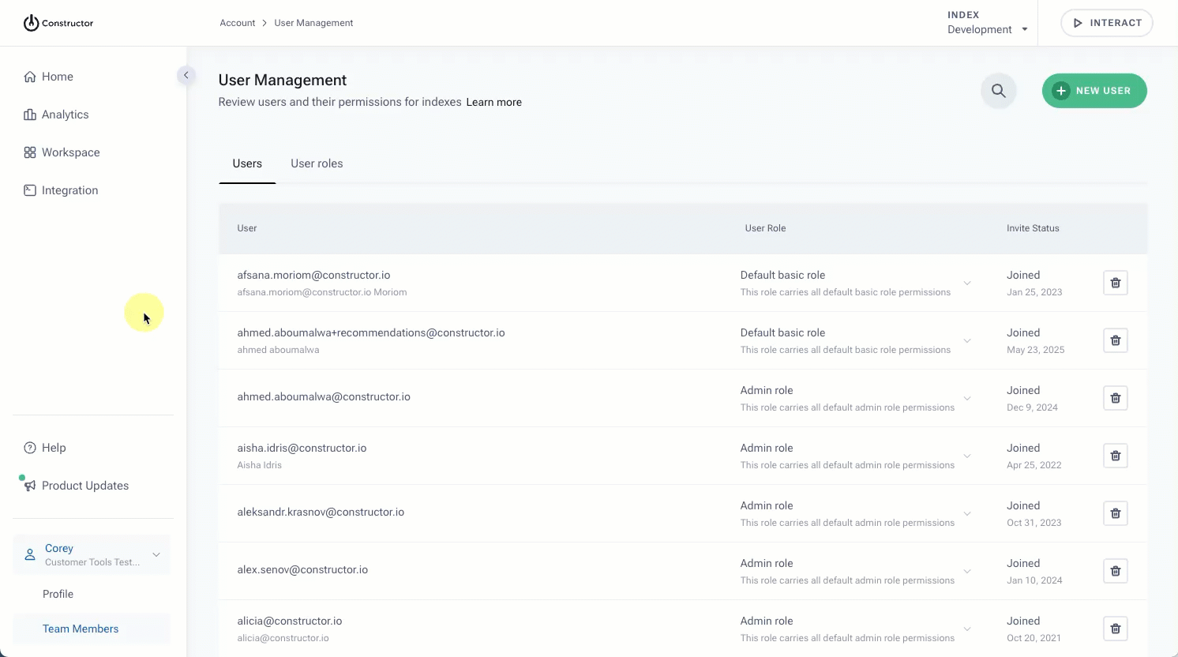Image resolution: width=1178 pixels, height=657 pixels.
Task: Click the Corey user avatar icon
Action: pyautogui.click(x=30, y=554)
